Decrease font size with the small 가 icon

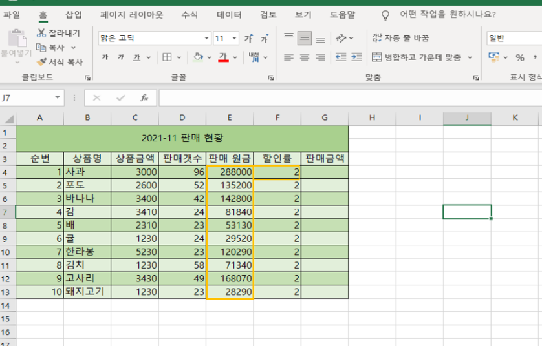[265, 38]
